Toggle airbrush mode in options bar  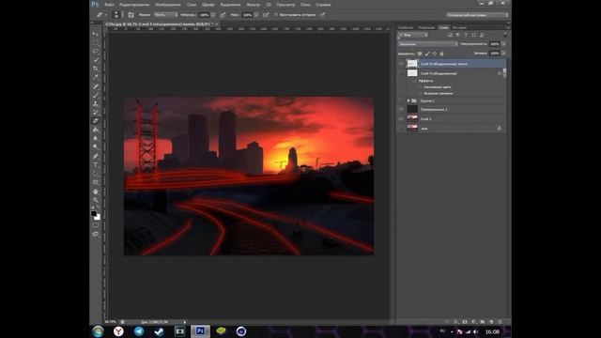(266, 15)
